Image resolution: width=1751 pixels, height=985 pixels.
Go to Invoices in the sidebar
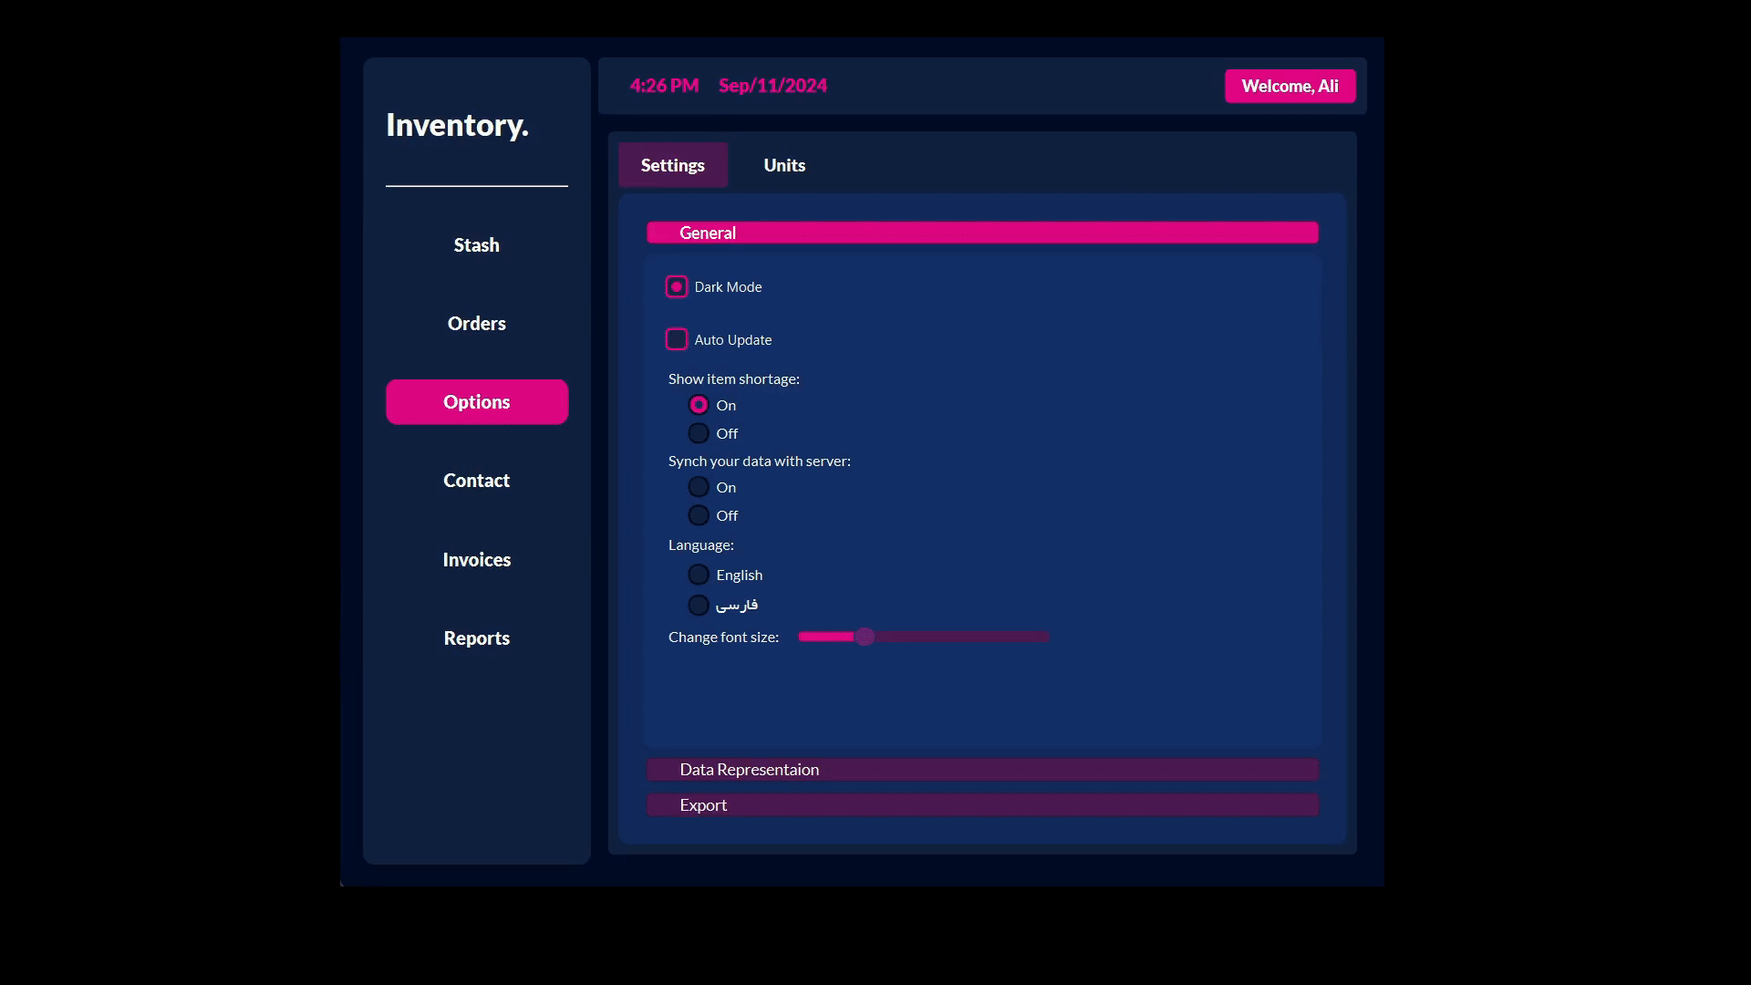(477, 560)
